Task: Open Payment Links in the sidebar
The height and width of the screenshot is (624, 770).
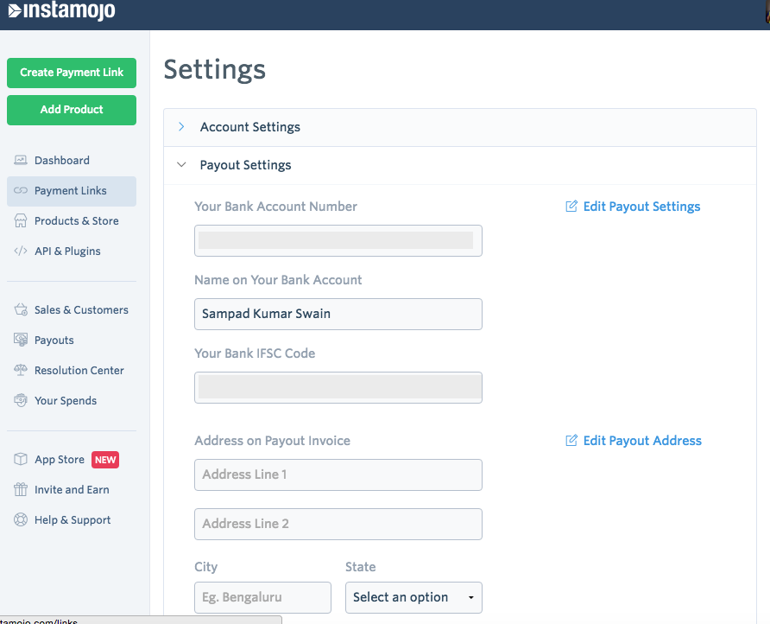Action: 70,191
